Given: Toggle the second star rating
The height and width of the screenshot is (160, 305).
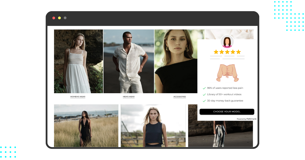Looking at the screenshot, I should coord(221,52).
